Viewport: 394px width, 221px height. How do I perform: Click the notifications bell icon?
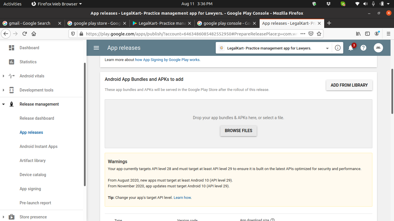pyautogui.click(x=351, y=48)
